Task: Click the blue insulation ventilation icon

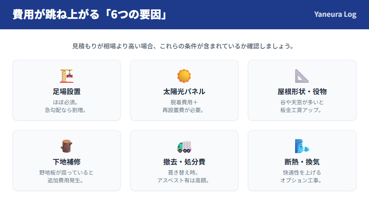Action: (x=302, y=146)
